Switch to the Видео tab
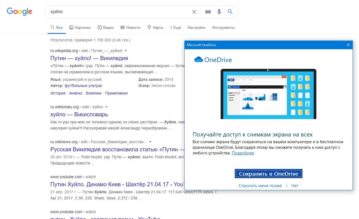The height and width of the screenshot is (219, 359). tap(106, 28)
